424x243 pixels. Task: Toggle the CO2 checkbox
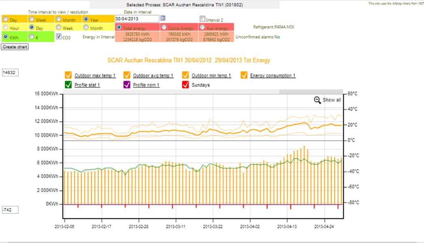[59, 36]
